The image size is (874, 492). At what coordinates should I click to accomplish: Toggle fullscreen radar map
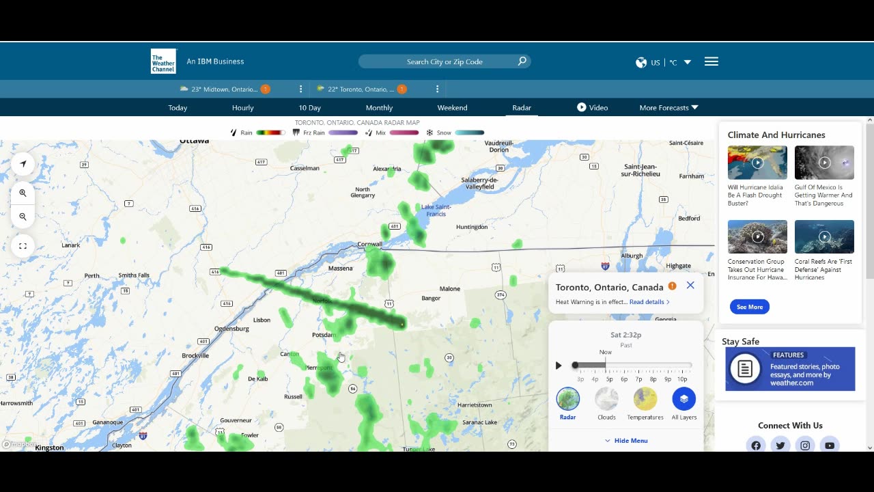[23, 246]
